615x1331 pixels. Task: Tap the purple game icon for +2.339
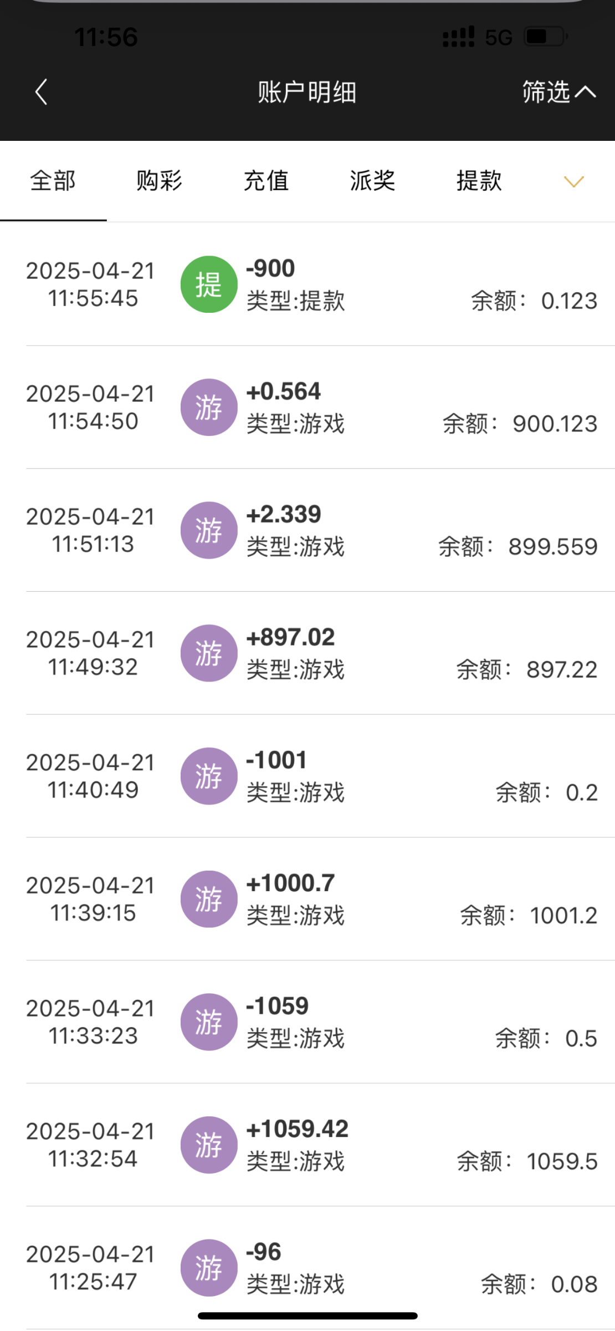click(x=209, y=531)
